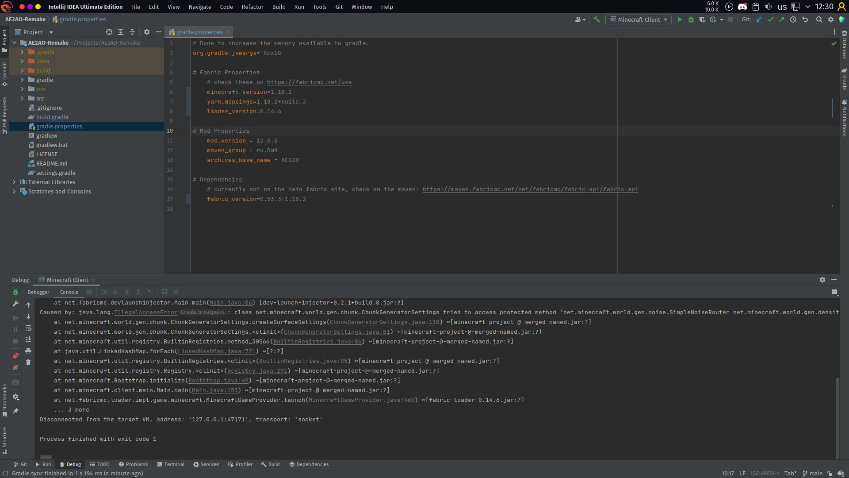
Task: Clear the console with the trash icon
Action: 28,362
